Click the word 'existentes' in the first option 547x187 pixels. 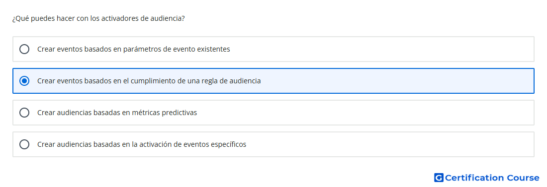pyautogui.click(x=213, y=49)
